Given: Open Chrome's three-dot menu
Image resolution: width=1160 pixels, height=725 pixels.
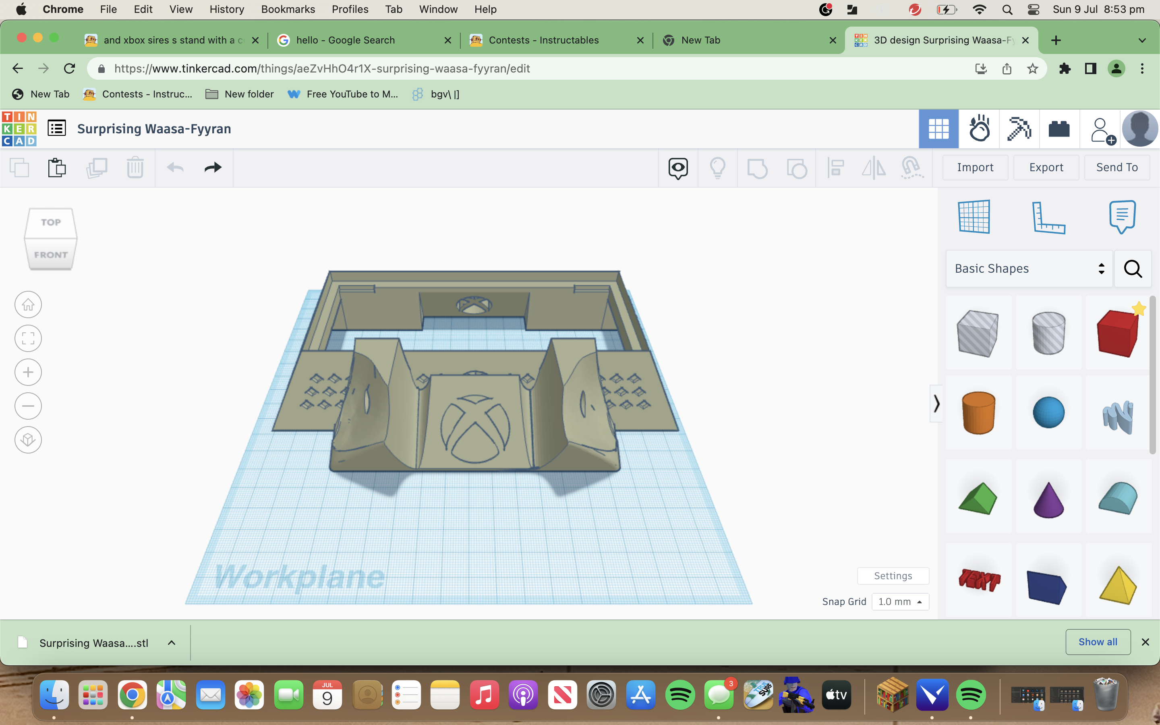Looking at the screenshot, I should click(1142, 68).
